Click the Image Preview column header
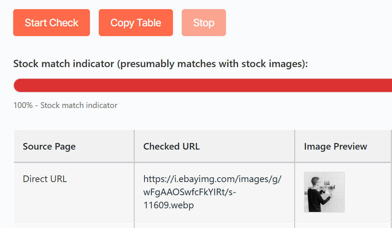This screenshot has height=228, width=392. click(335, 147)
